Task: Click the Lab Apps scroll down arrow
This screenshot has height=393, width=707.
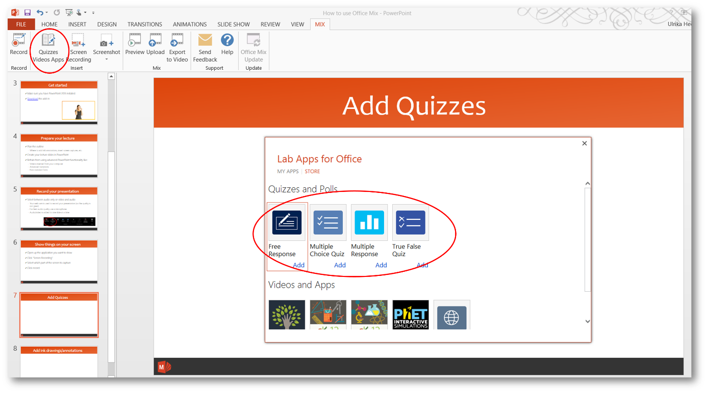Action: [588, 321]
